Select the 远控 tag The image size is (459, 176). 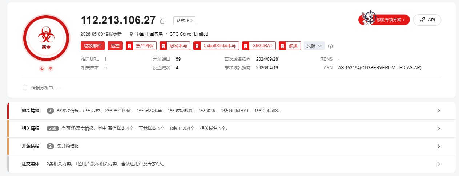[x=115, y=46]
